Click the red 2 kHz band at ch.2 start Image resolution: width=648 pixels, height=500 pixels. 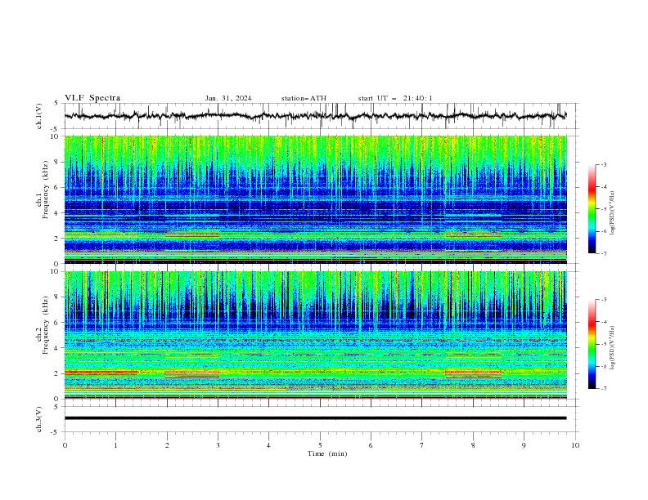pyautogui.click(x=101, y=373)
